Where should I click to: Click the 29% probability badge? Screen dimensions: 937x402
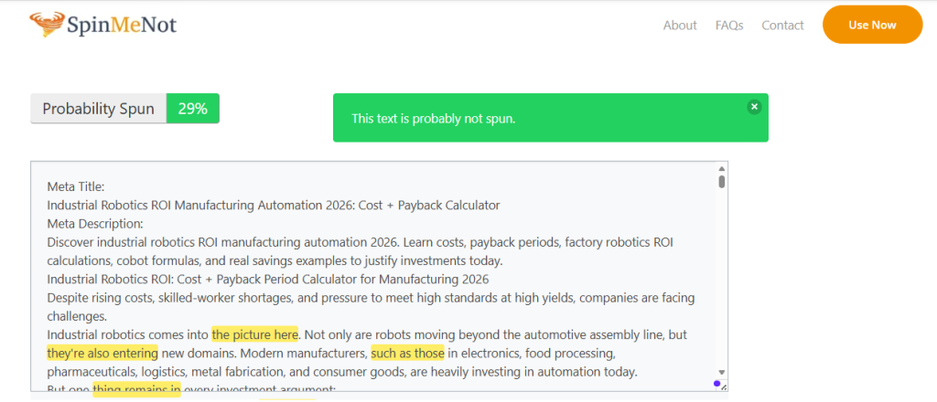click(192, 109)
